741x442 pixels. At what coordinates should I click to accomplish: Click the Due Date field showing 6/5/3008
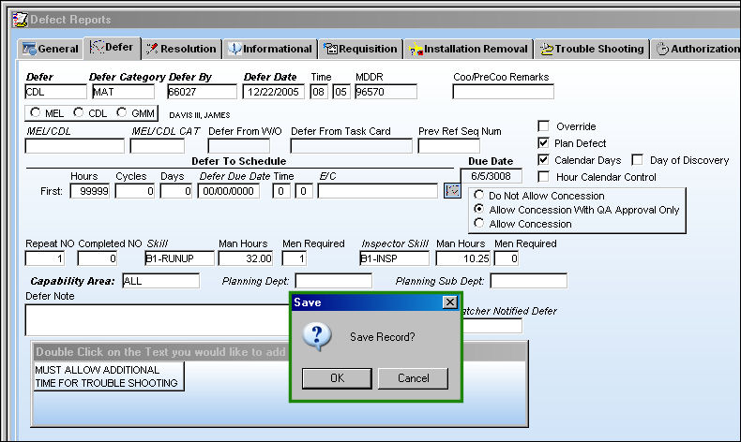(x=491, y=176)
